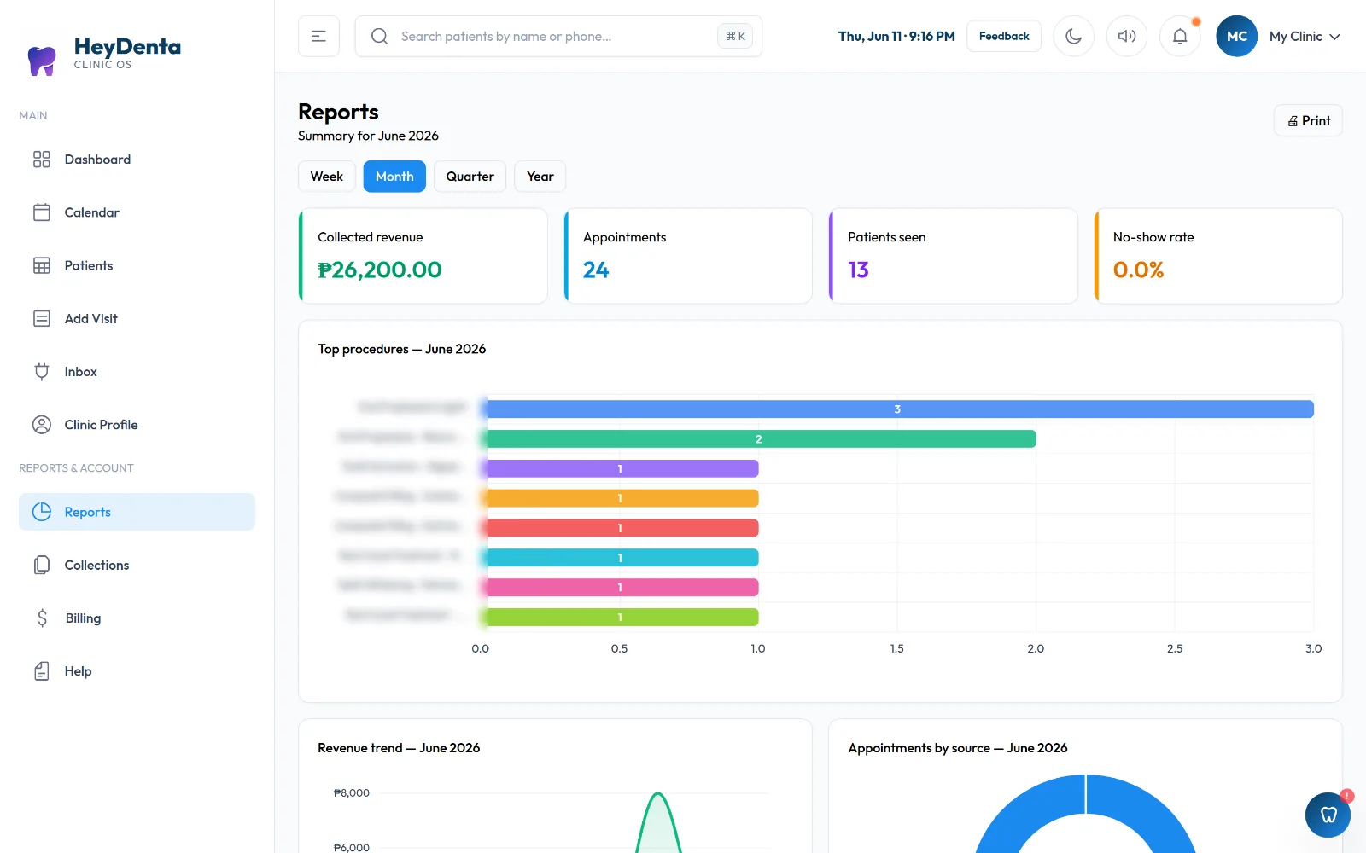This screenshot has height=853, width=1366.
Task: Click the Reports pie chart icon
Action: pyautogui.click(x=42, y=512)
